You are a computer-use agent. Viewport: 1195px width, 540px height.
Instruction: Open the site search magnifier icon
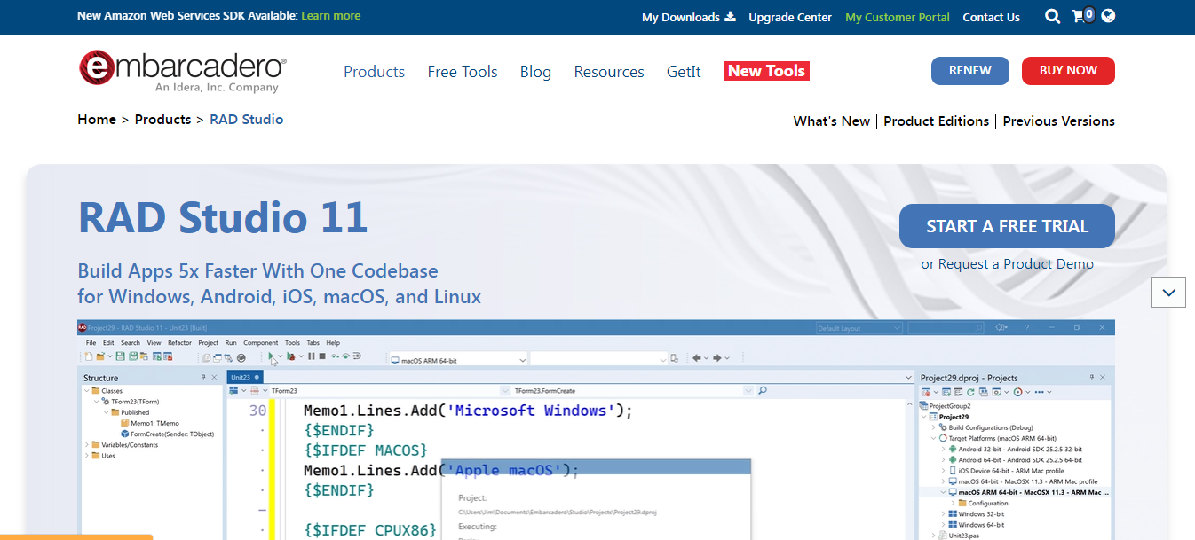[x=1052, y=16]
